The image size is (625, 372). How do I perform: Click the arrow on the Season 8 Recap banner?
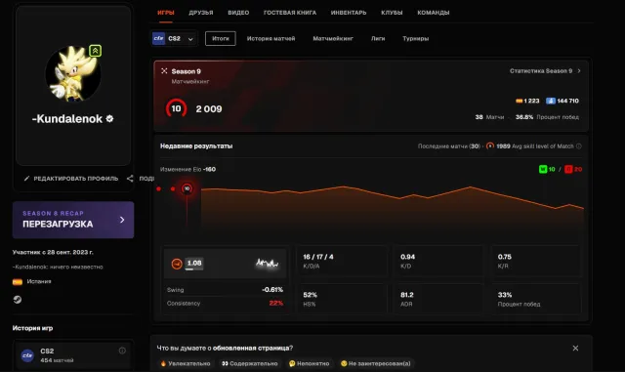[122, 220]
